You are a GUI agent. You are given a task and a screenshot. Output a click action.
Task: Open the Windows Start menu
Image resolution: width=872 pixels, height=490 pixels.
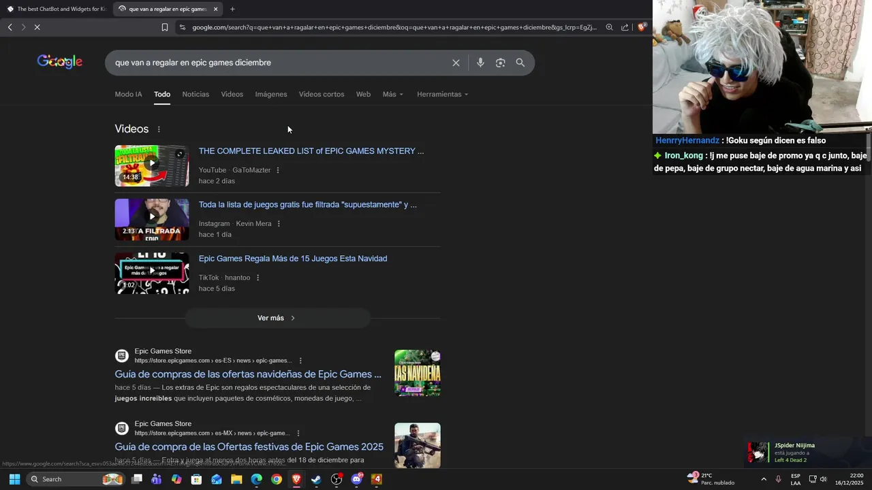pyautogui.click(x=14, y=479)
